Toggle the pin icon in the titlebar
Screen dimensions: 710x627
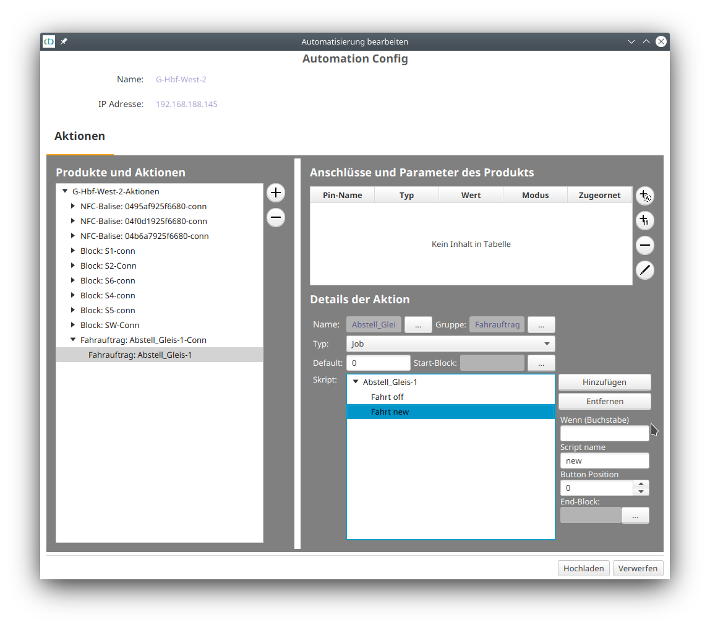[64, 41]
